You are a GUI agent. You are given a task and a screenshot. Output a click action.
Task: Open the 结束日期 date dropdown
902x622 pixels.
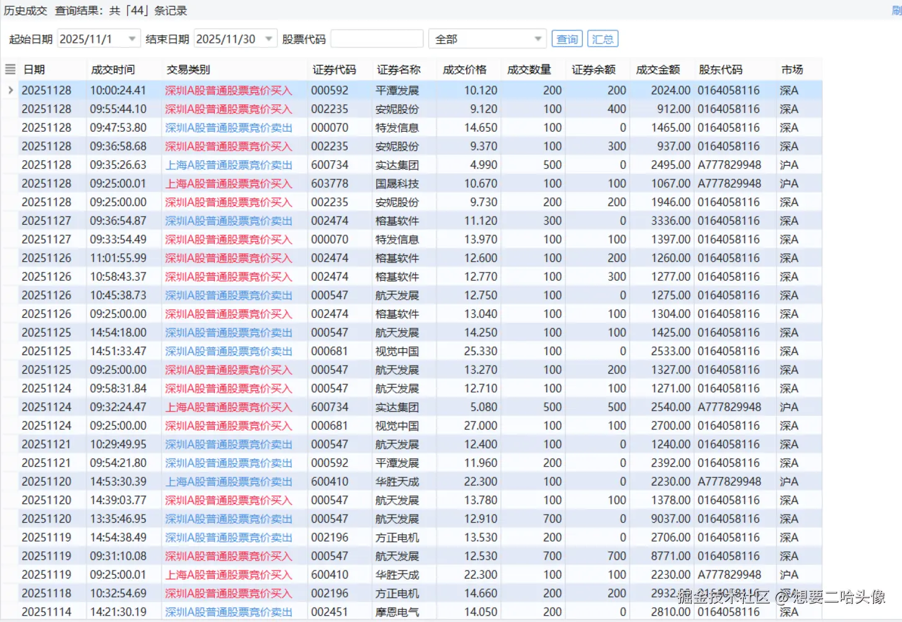click(269, 38)
